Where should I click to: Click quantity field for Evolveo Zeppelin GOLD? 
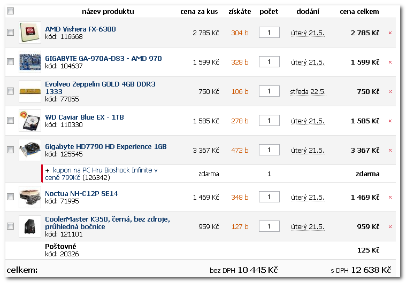(269, 91)
